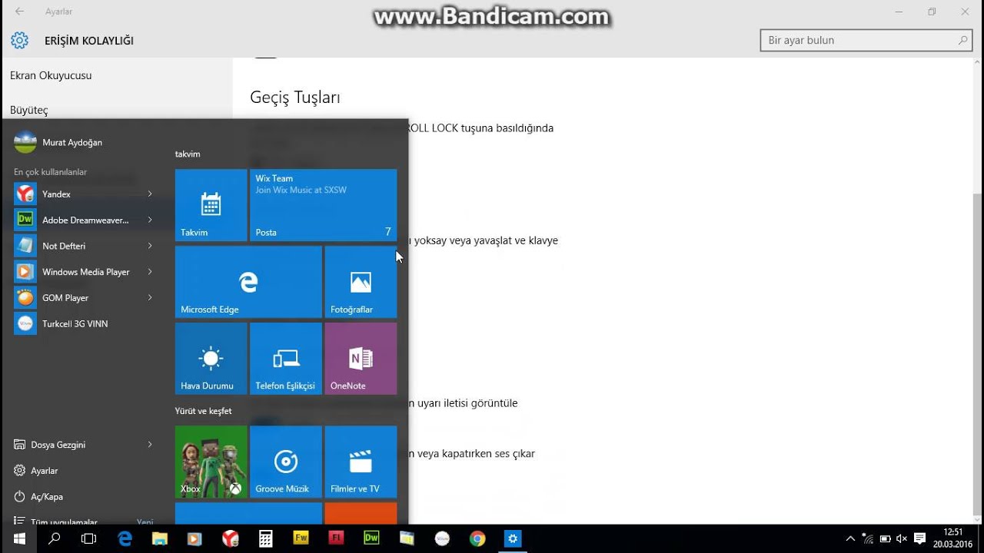Click the 'Geçiş Tuşları' heading
Screen dimensions: 984x553
(295, 98)
